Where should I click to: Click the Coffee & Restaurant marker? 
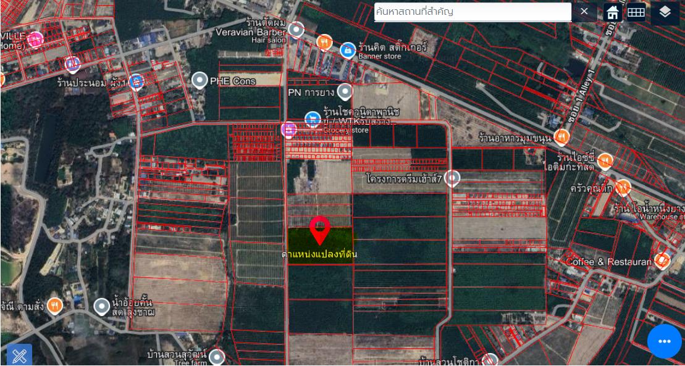point(662,260)
